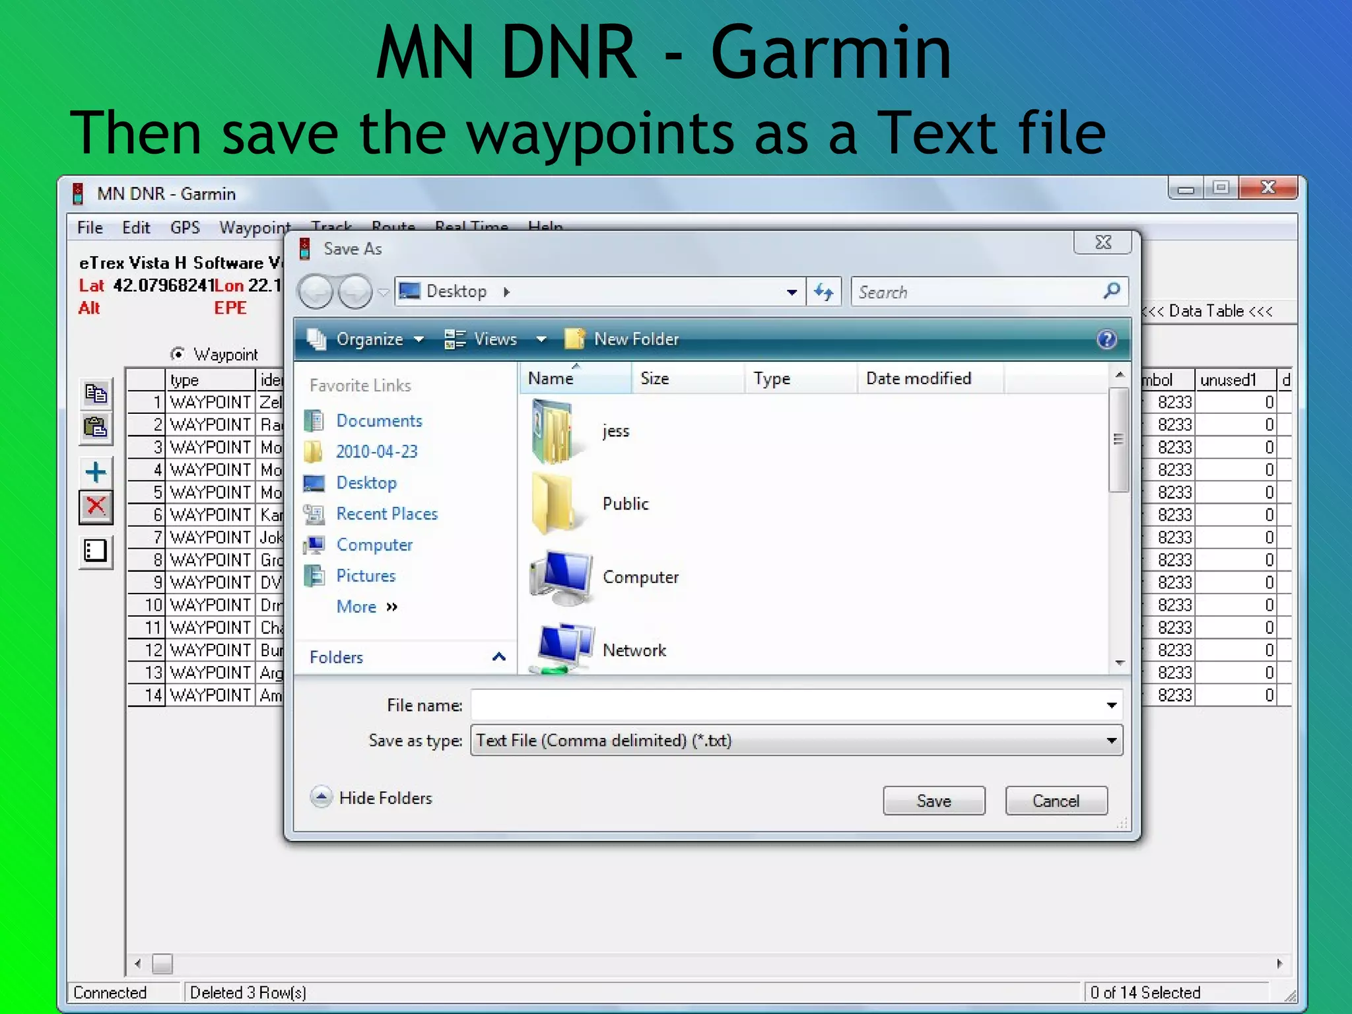Select the Waypoint radio button
The width and height of the screenshot is (1352, 1014).
pos(177,354)
